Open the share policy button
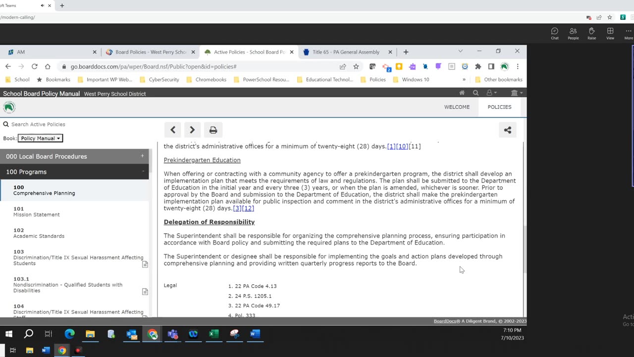 coord(507,130)
